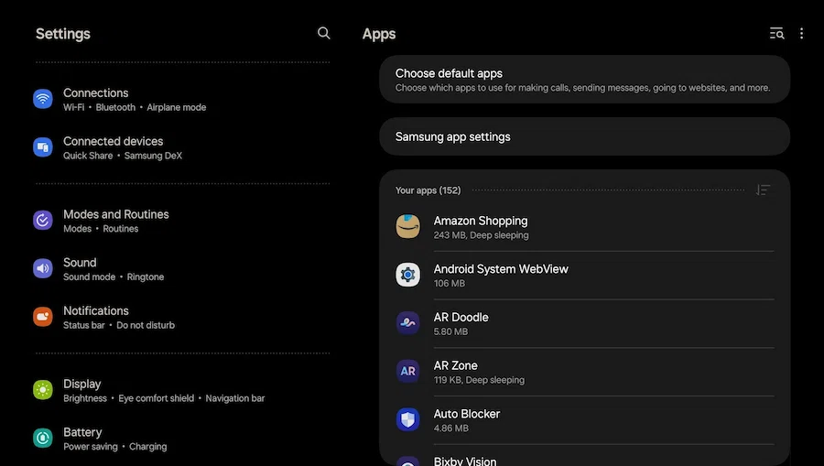The image size is (824, 466).
Task: Open the three-dot more options menu
Action: click(801, 34)
